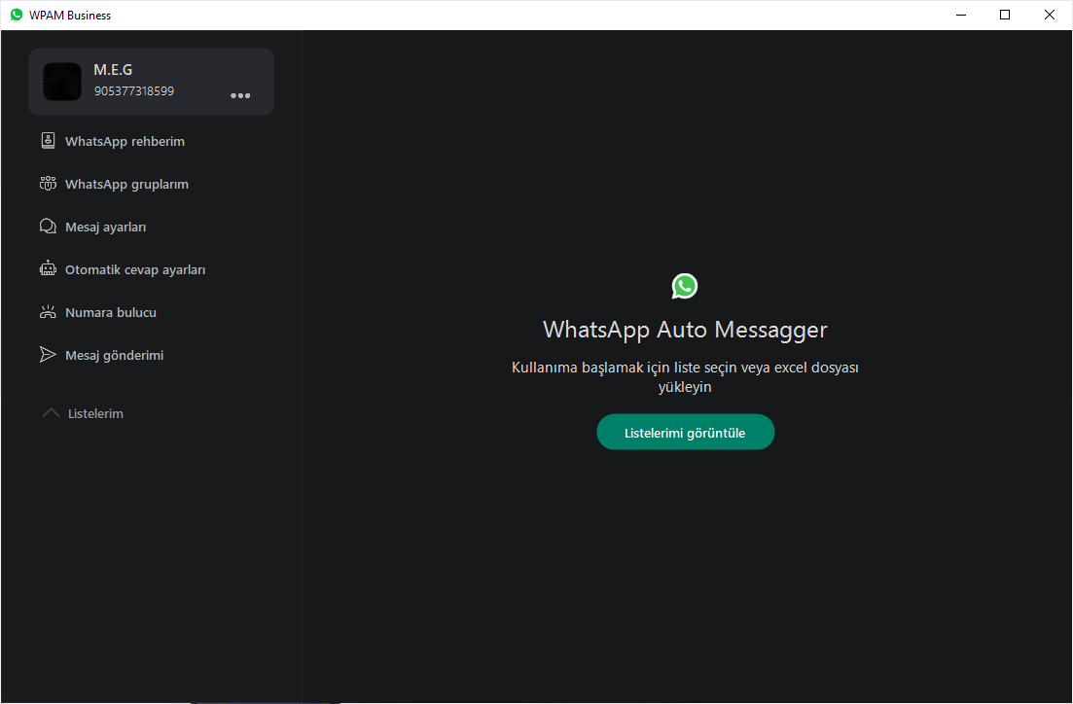The height and width of the screenshot is (704, 1073).
Task: Select the Listelerim section label
Action: coord(95,413)
